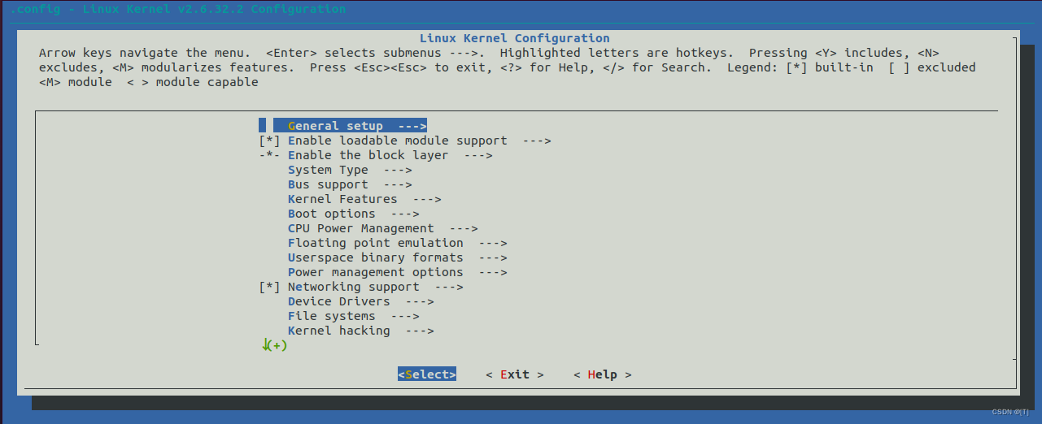Click the arrow after General setup

click(x=412, y=126)
